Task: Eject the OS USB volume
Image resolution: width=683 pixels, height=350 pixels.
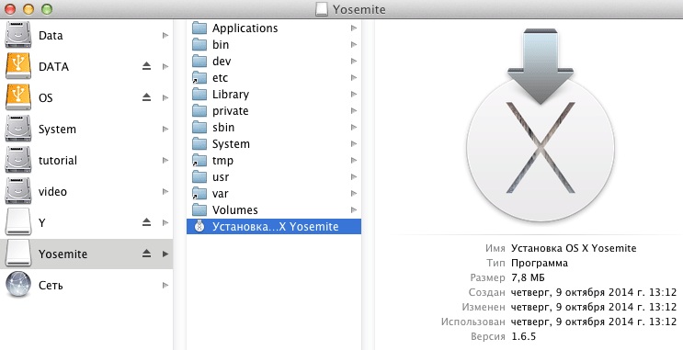Action: click(146, 97)
